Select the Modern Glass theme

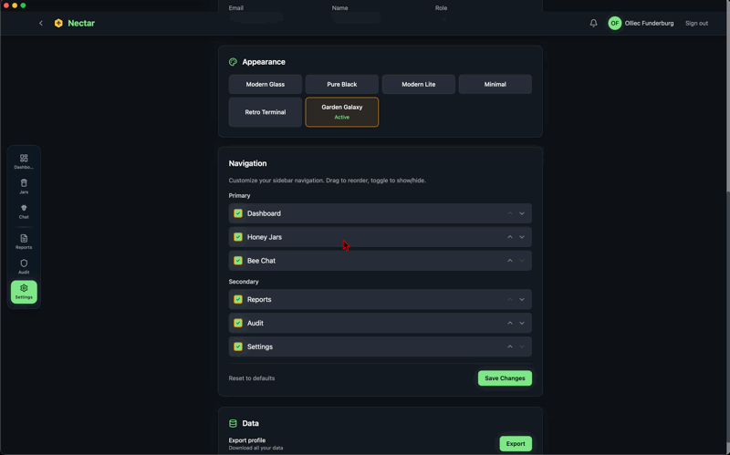[266, 84]
